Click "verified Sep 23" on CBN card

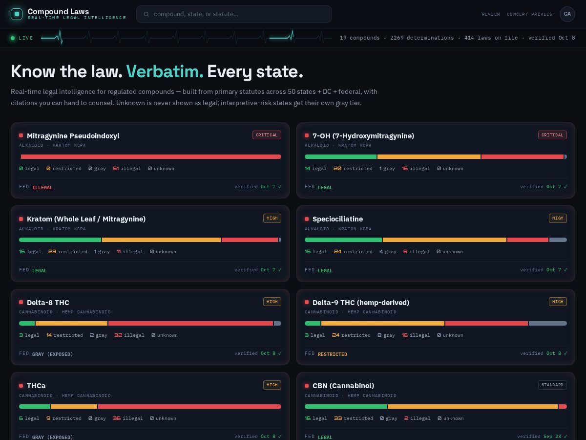click(540, 437)
